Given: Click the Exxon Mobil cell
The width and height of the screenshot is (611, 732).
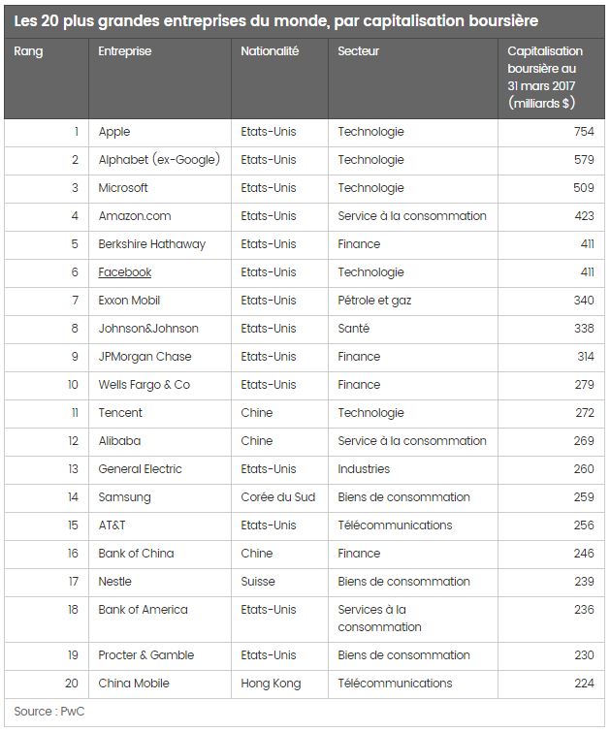Looking at the screenshot, I should click(129, 301).
